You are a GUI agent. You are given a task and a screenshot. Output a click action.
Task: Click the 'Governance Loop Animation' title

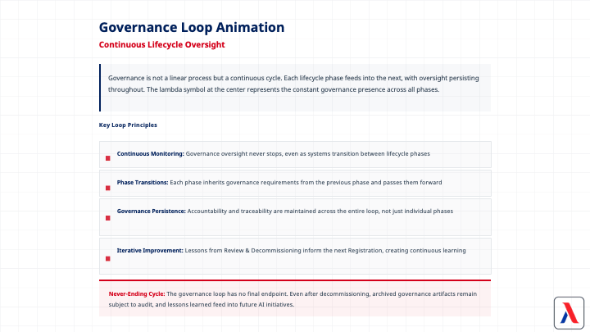point(192,28)
